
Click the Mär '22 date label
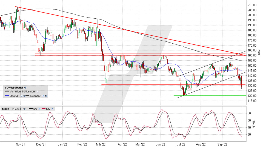[101, 144]
